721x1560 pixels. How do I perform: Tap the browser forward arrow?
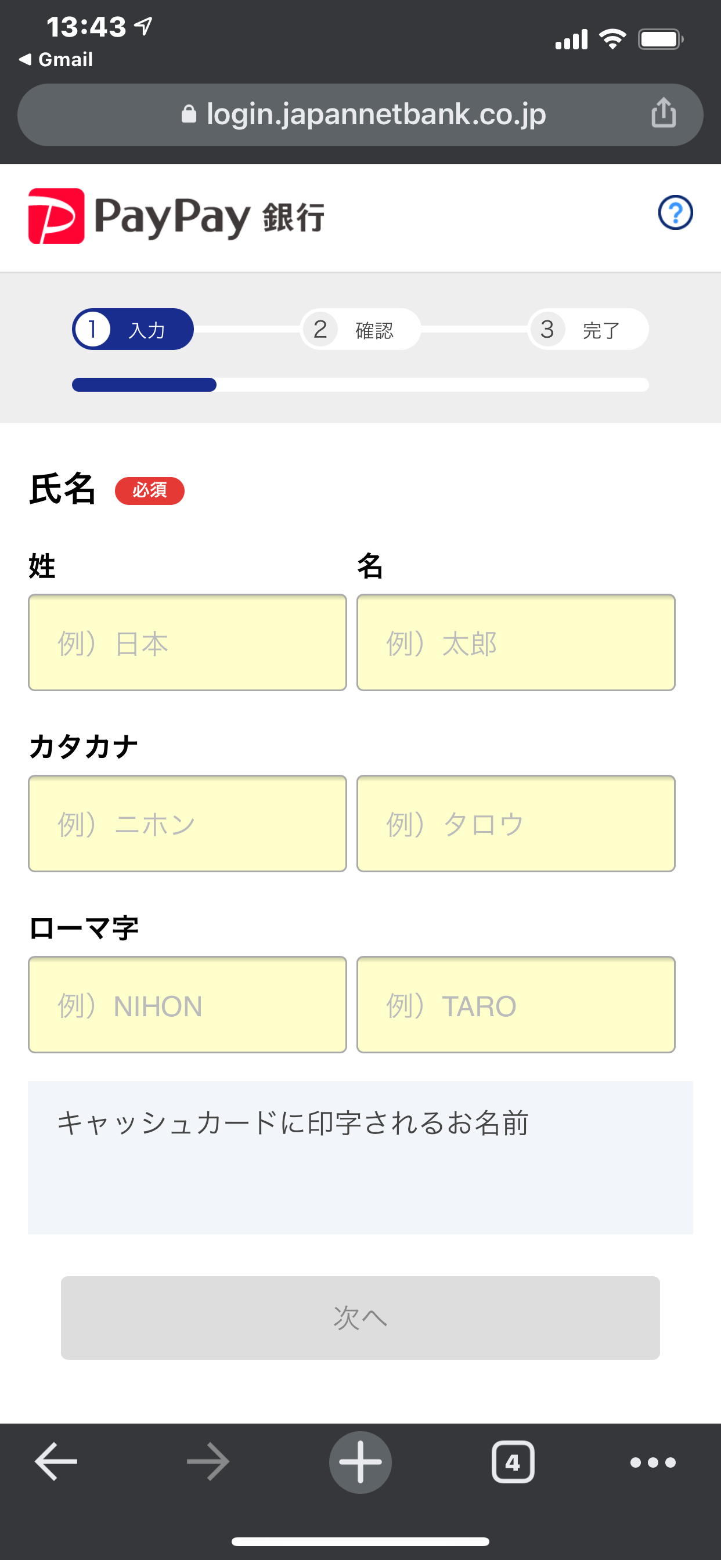(x=208, y=1461)
